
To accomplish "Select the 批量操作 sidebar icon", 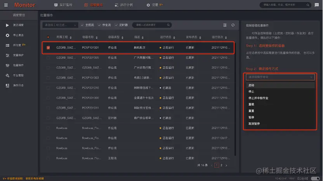I will (7, 65).
